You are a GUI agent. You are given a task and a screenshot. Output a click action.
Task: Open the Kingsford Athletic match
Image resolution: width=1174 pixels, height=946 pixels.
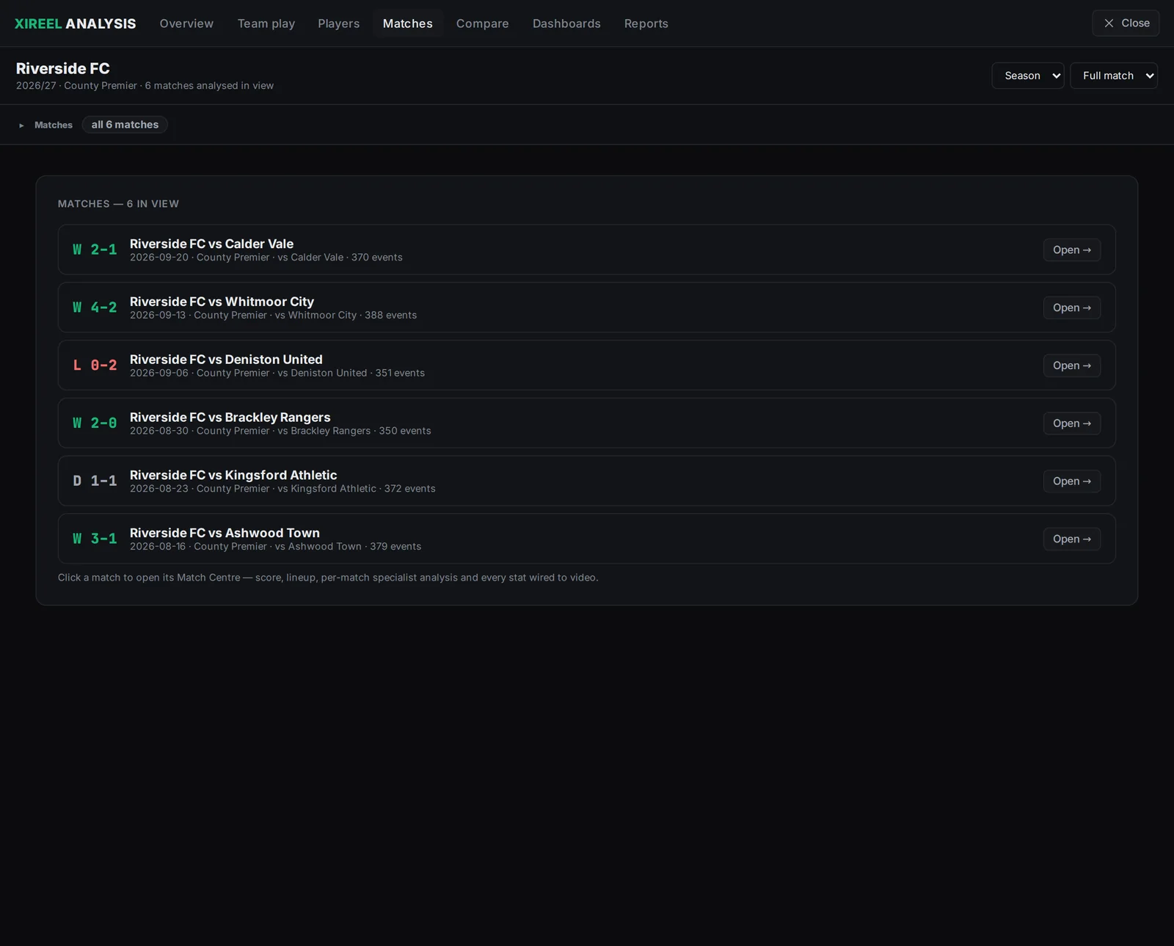[x=1072, y=481]
